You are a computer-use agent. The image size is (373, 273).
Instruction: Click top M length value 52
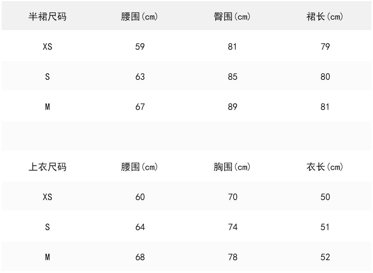pos(325,258)
